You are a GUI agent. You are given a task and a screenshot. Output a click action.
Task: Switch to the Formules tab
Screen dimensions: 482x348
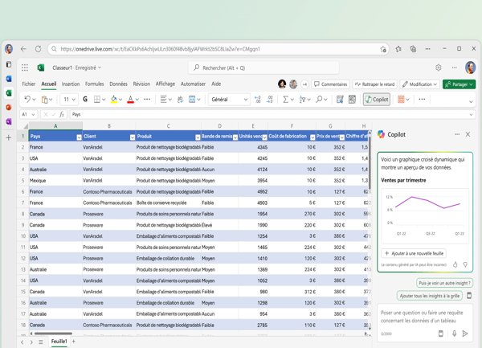pos(94,84)
